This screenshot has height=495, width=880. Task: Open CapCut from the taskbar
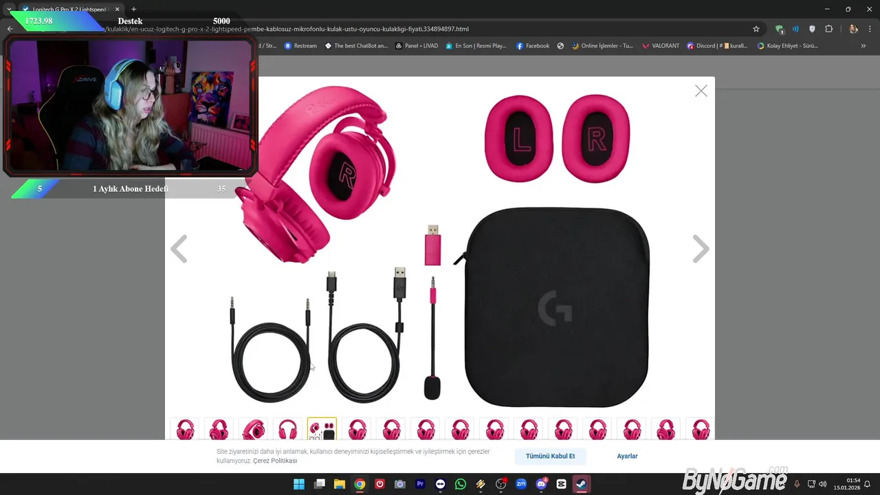[561, 484]
